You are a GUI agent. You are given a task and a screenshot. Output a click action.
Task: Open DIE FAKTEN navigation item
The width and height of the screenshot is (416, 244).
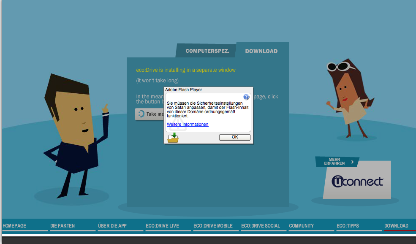click(62, 226)
